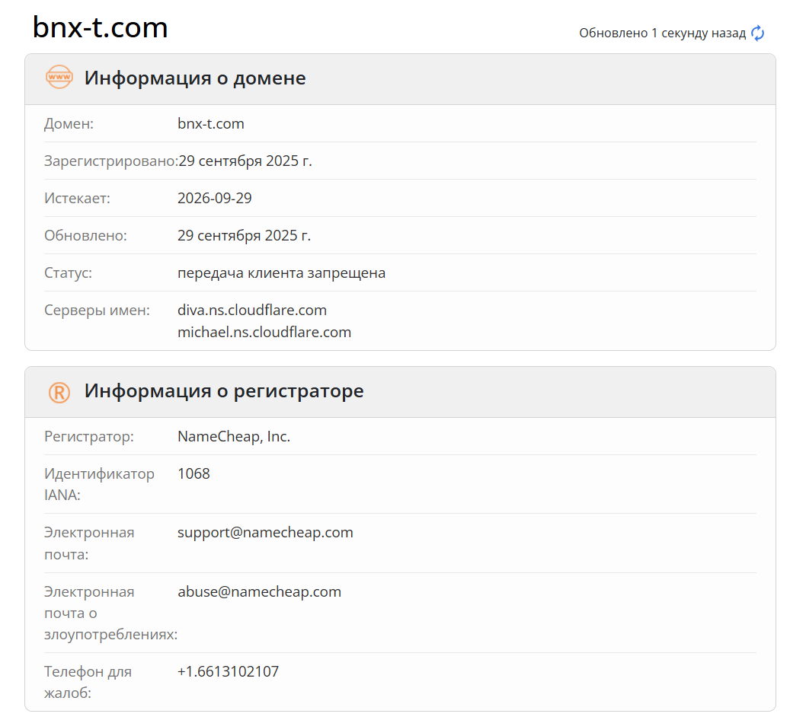
Task: Click the status передача клиента запрещена
Action: tap(282, 272)
